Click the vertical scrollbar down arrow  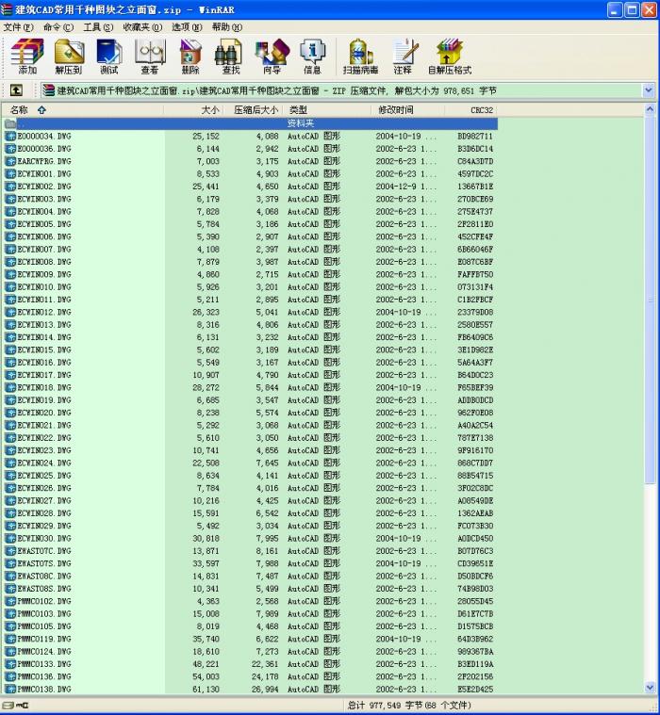[648, 689]
